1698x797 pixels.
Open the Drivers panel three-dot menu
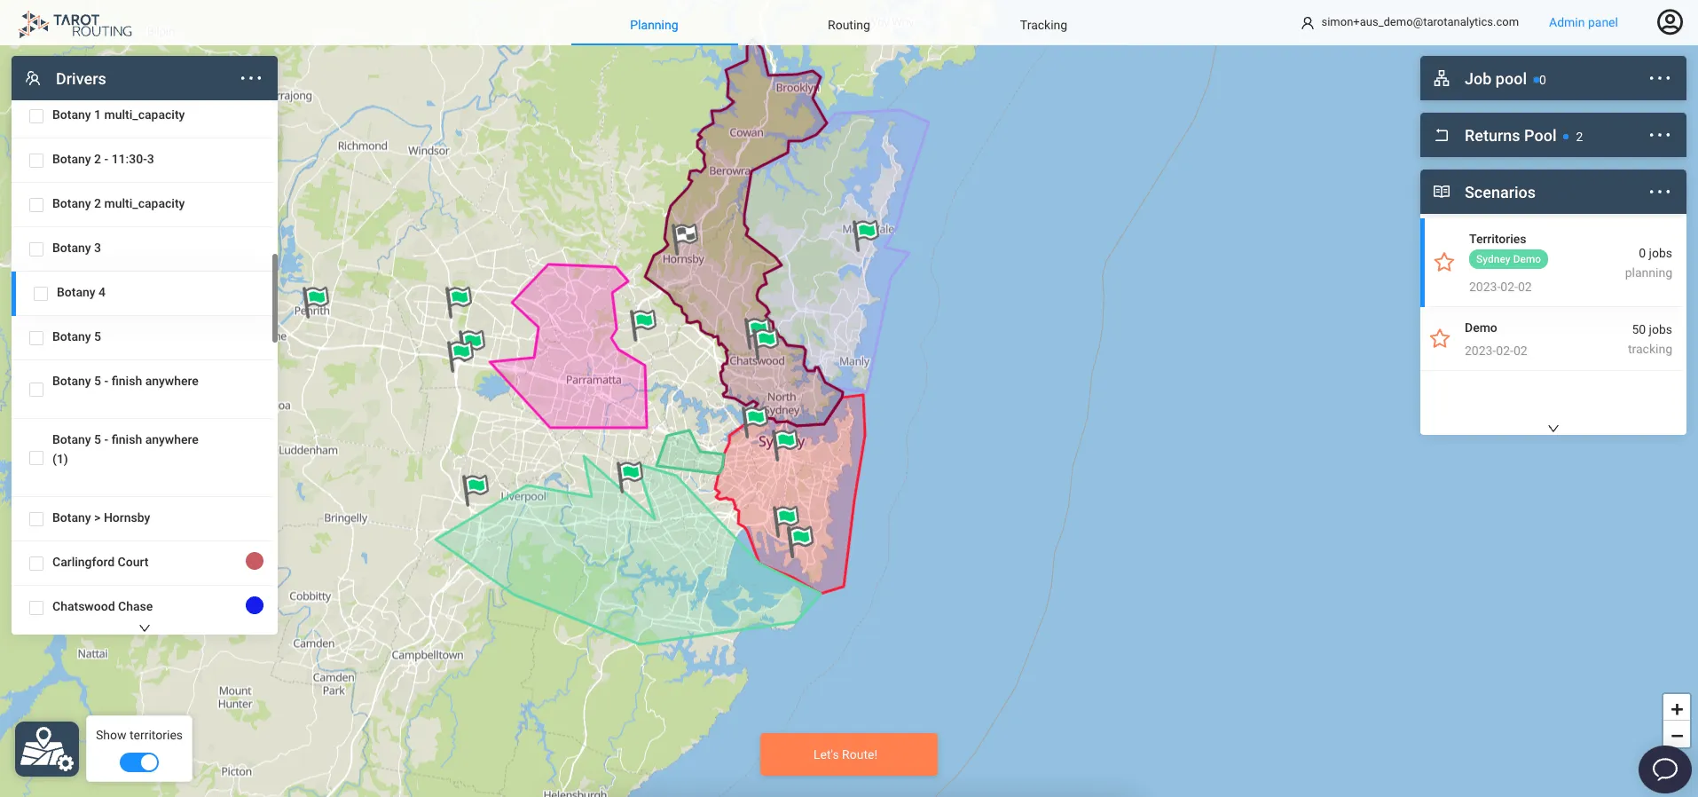coord(251,78)
